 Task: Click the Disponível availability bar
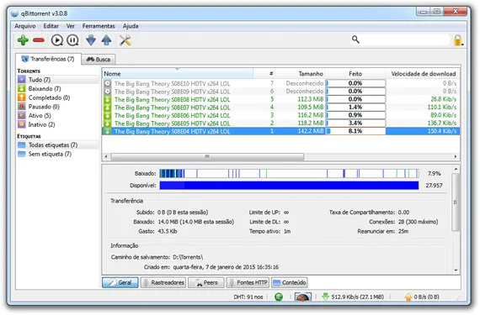[x=289, y=186]
